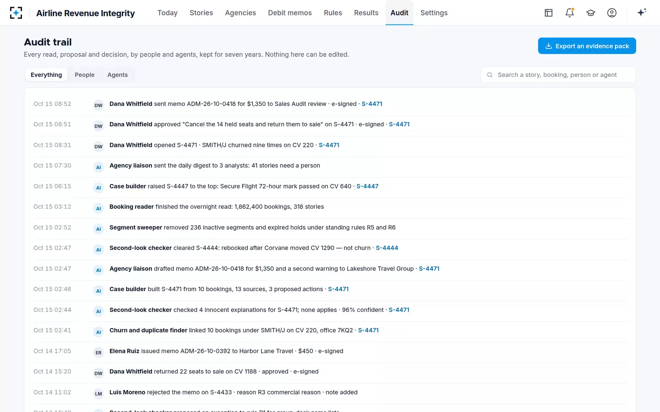The image size is (660, 412).
Task: Click Segment sweeper removed 236 segments text
Action: click(253, 228)
